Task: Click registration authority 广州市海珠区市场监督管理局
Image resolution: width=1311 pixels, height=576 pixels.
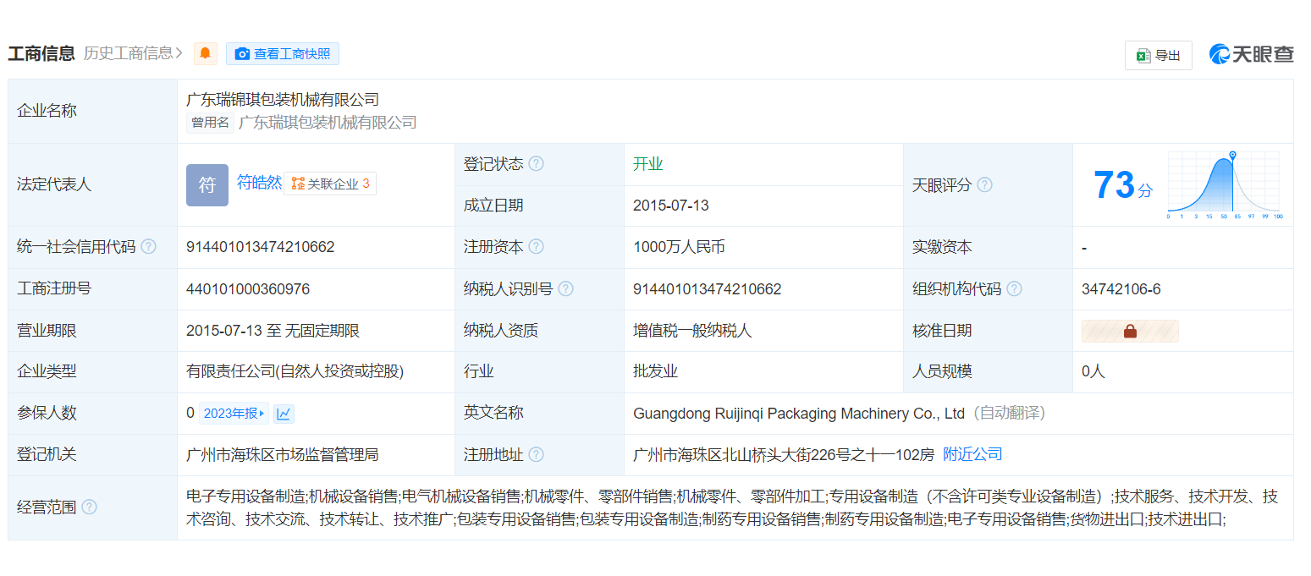Action: [283, 455]
